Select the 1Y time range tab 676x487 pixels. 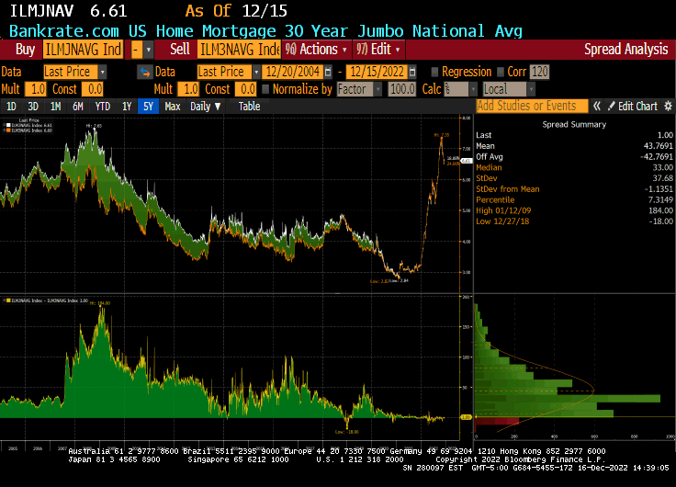[127, 107]
